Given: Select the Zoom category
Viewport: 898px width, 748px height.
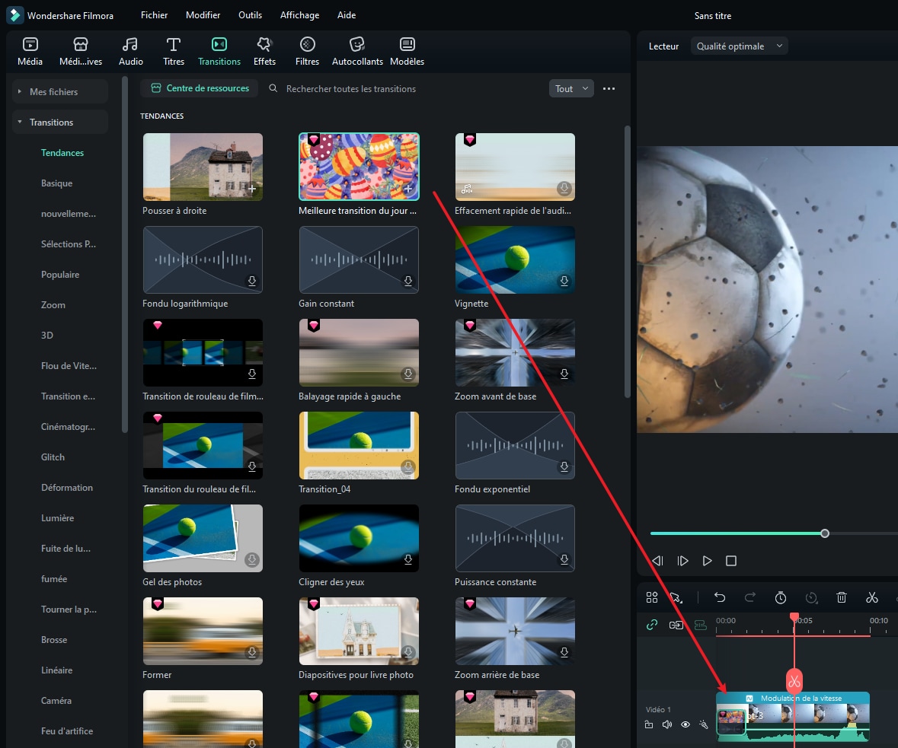Looking at the screenshot, I should (x=53, y=305).
